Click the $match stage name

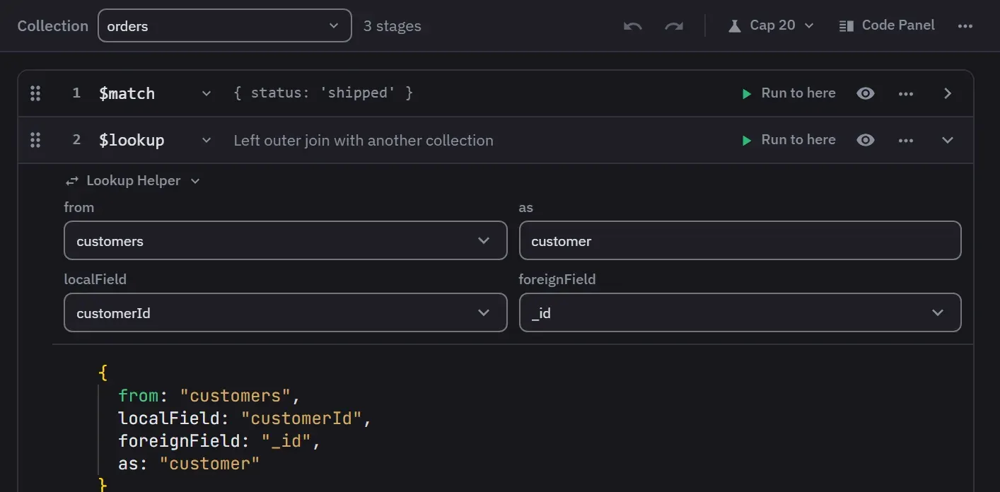click(127, 93)
